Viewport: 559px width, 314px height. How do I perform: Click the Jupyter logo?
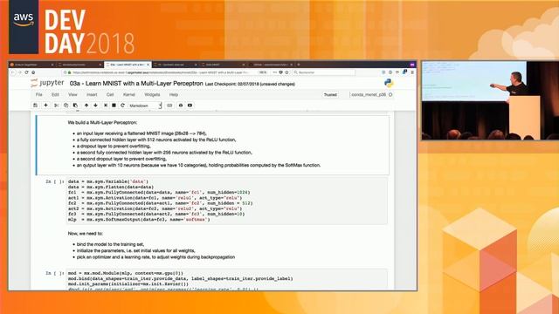pyautogui.click(x=47, y=83)
